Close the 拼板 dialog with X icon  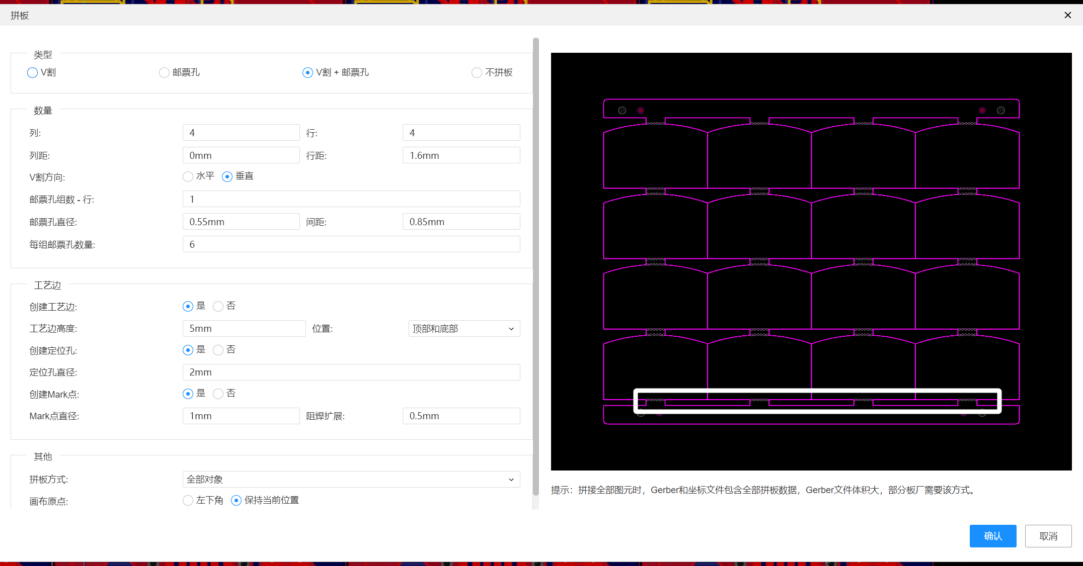tap(1067, 15)
